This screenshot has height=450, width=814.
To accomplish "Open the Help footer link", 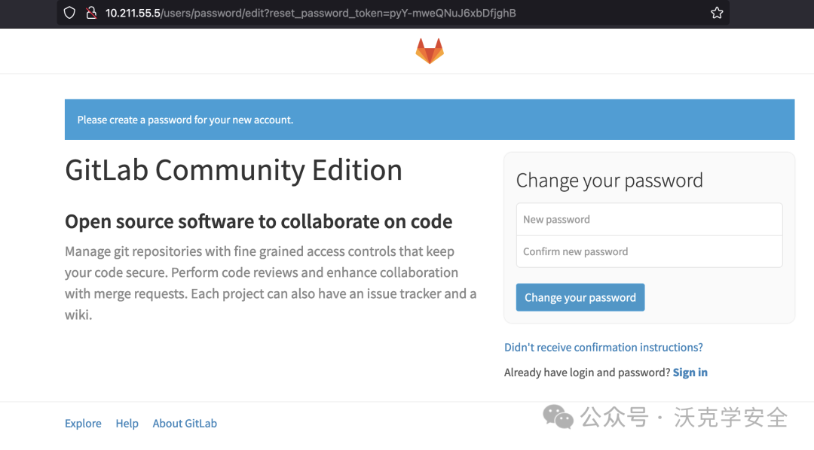I will click(x=127, y=423).
